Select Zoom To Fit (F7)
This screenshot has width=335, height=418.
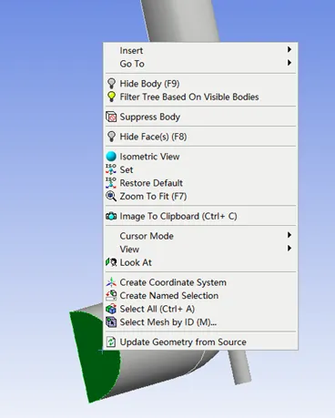(201, 197)
